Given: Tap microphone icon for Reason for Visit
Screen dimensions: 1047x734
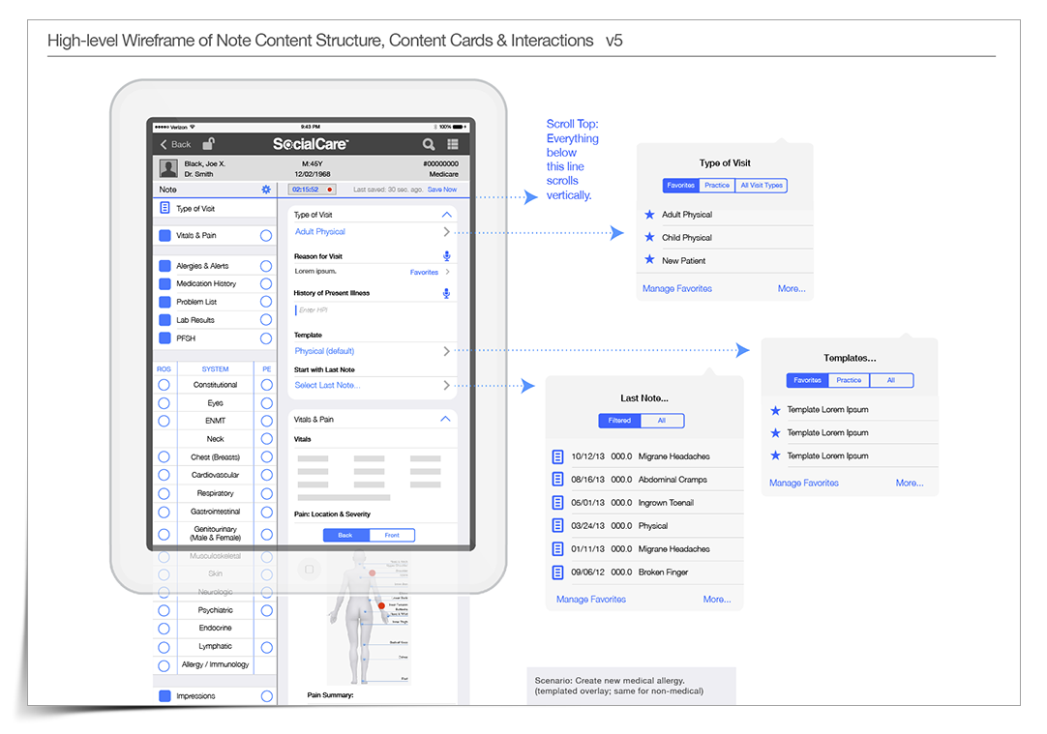Looking at the screenshot, I should [x=447, y=256].
